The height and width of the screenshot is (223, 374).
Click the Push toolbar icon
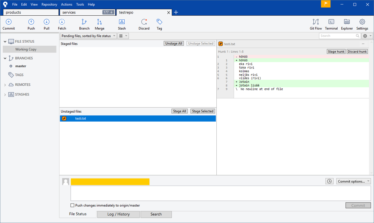31,22
